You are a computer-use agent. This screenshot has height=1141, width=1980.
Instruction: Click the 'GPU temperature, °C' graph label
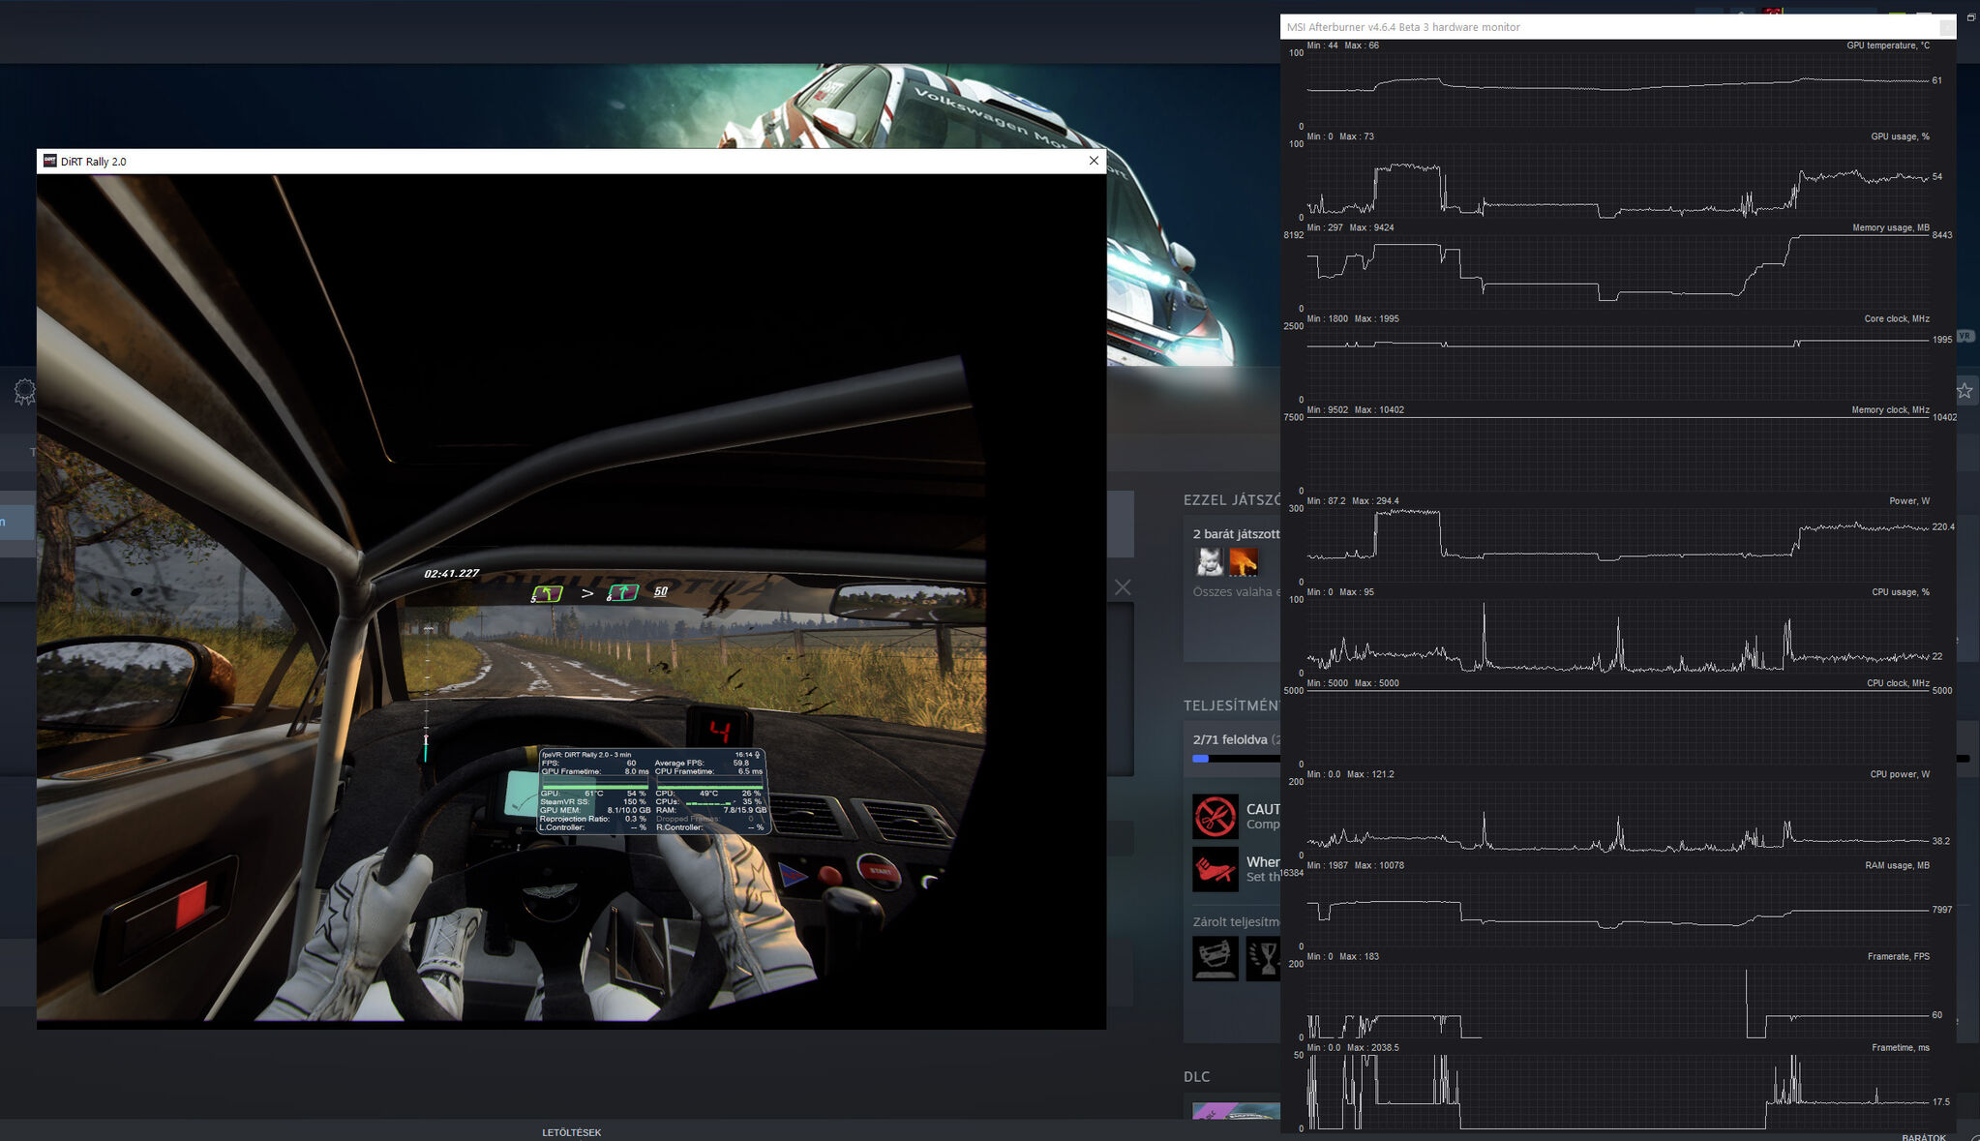pyautogui.click(x=1887, y=45)
